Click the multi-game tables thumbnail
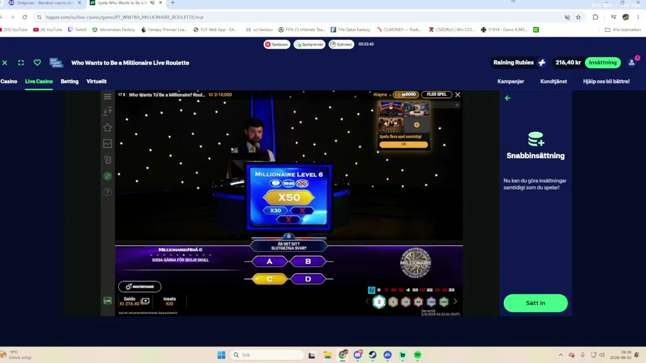This screenshot has height=363, width=646. coord(404,117)
